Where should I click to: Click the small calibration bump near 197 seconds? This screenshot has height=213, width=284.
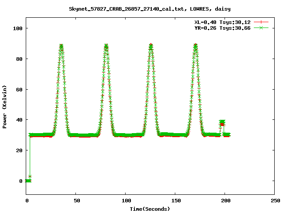point(222,123)
